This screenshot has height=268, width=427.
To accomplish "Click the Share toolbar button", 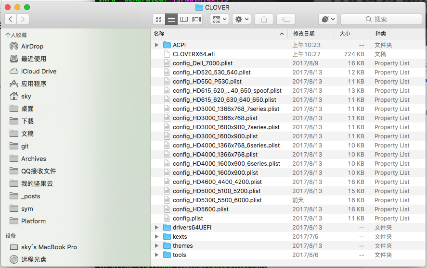I will (x=264, y=19).
